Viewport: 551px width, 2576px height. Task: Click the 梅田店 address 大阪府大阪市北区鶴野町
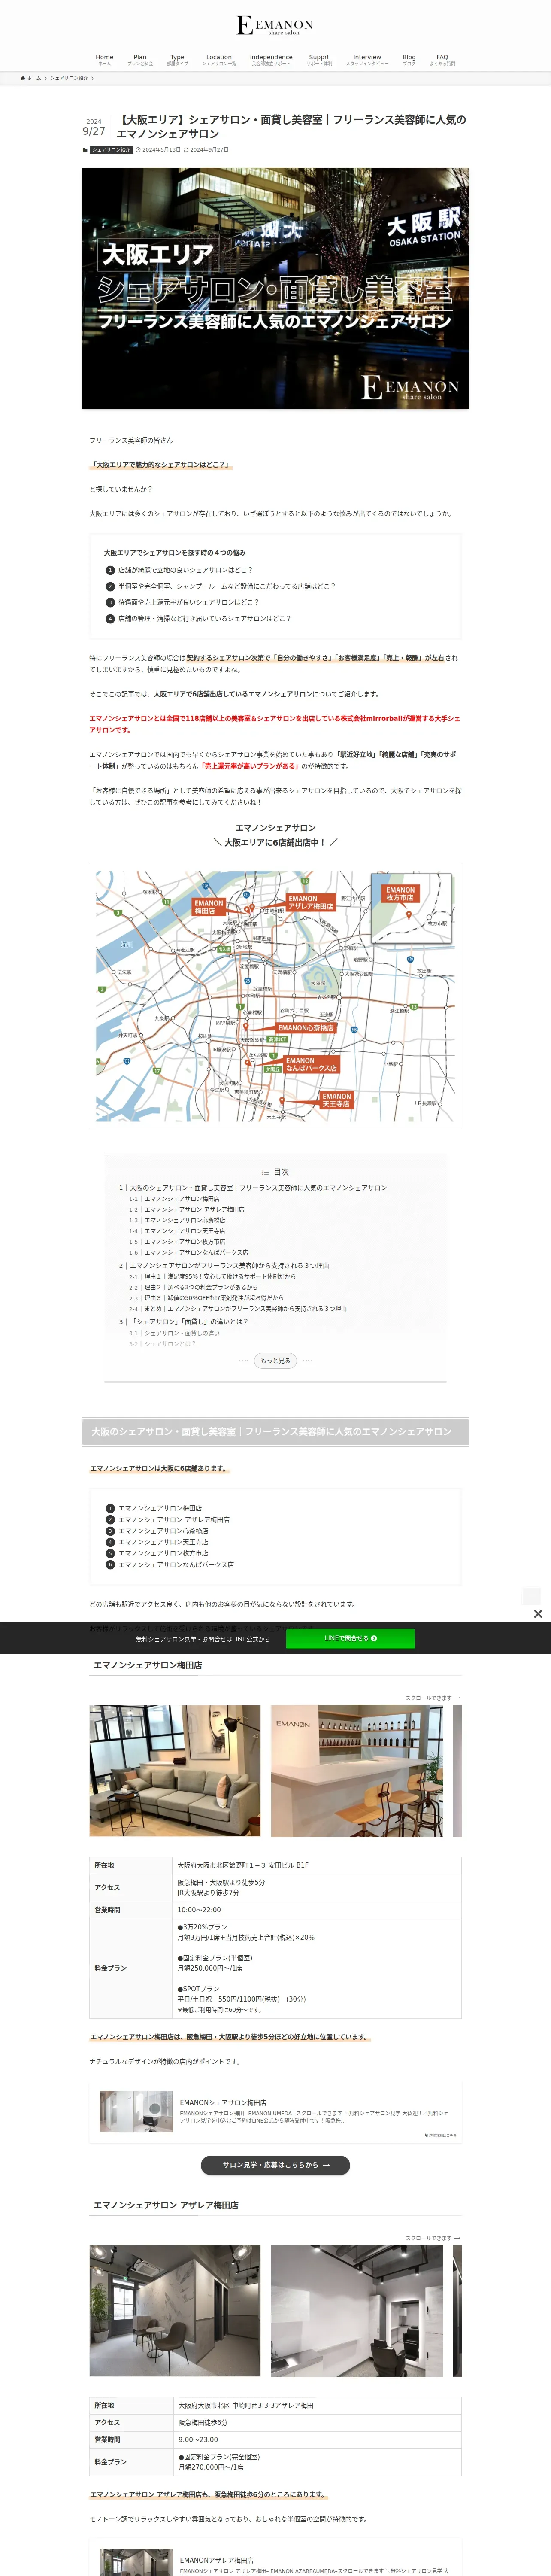coord(243,1866)
